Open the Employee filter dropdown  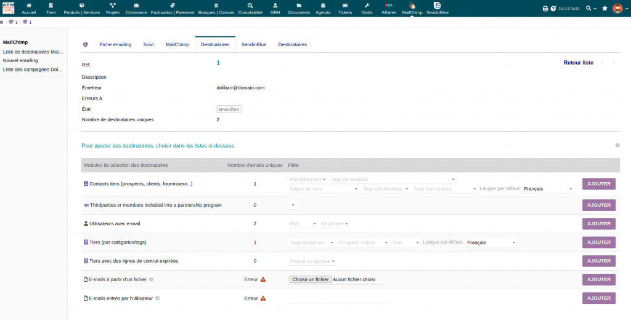335,224
